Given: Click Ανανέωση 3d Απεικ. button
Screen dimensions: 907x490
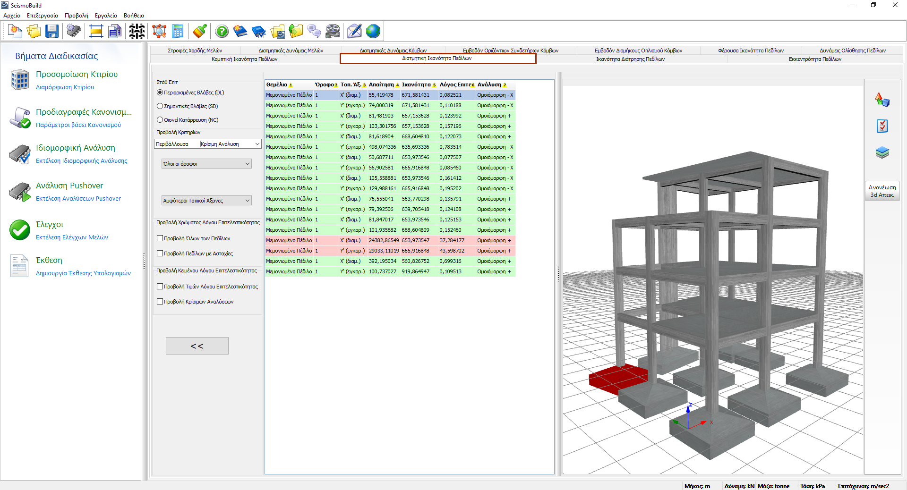Looking at the screenshot, I should [x=882, y=191].
